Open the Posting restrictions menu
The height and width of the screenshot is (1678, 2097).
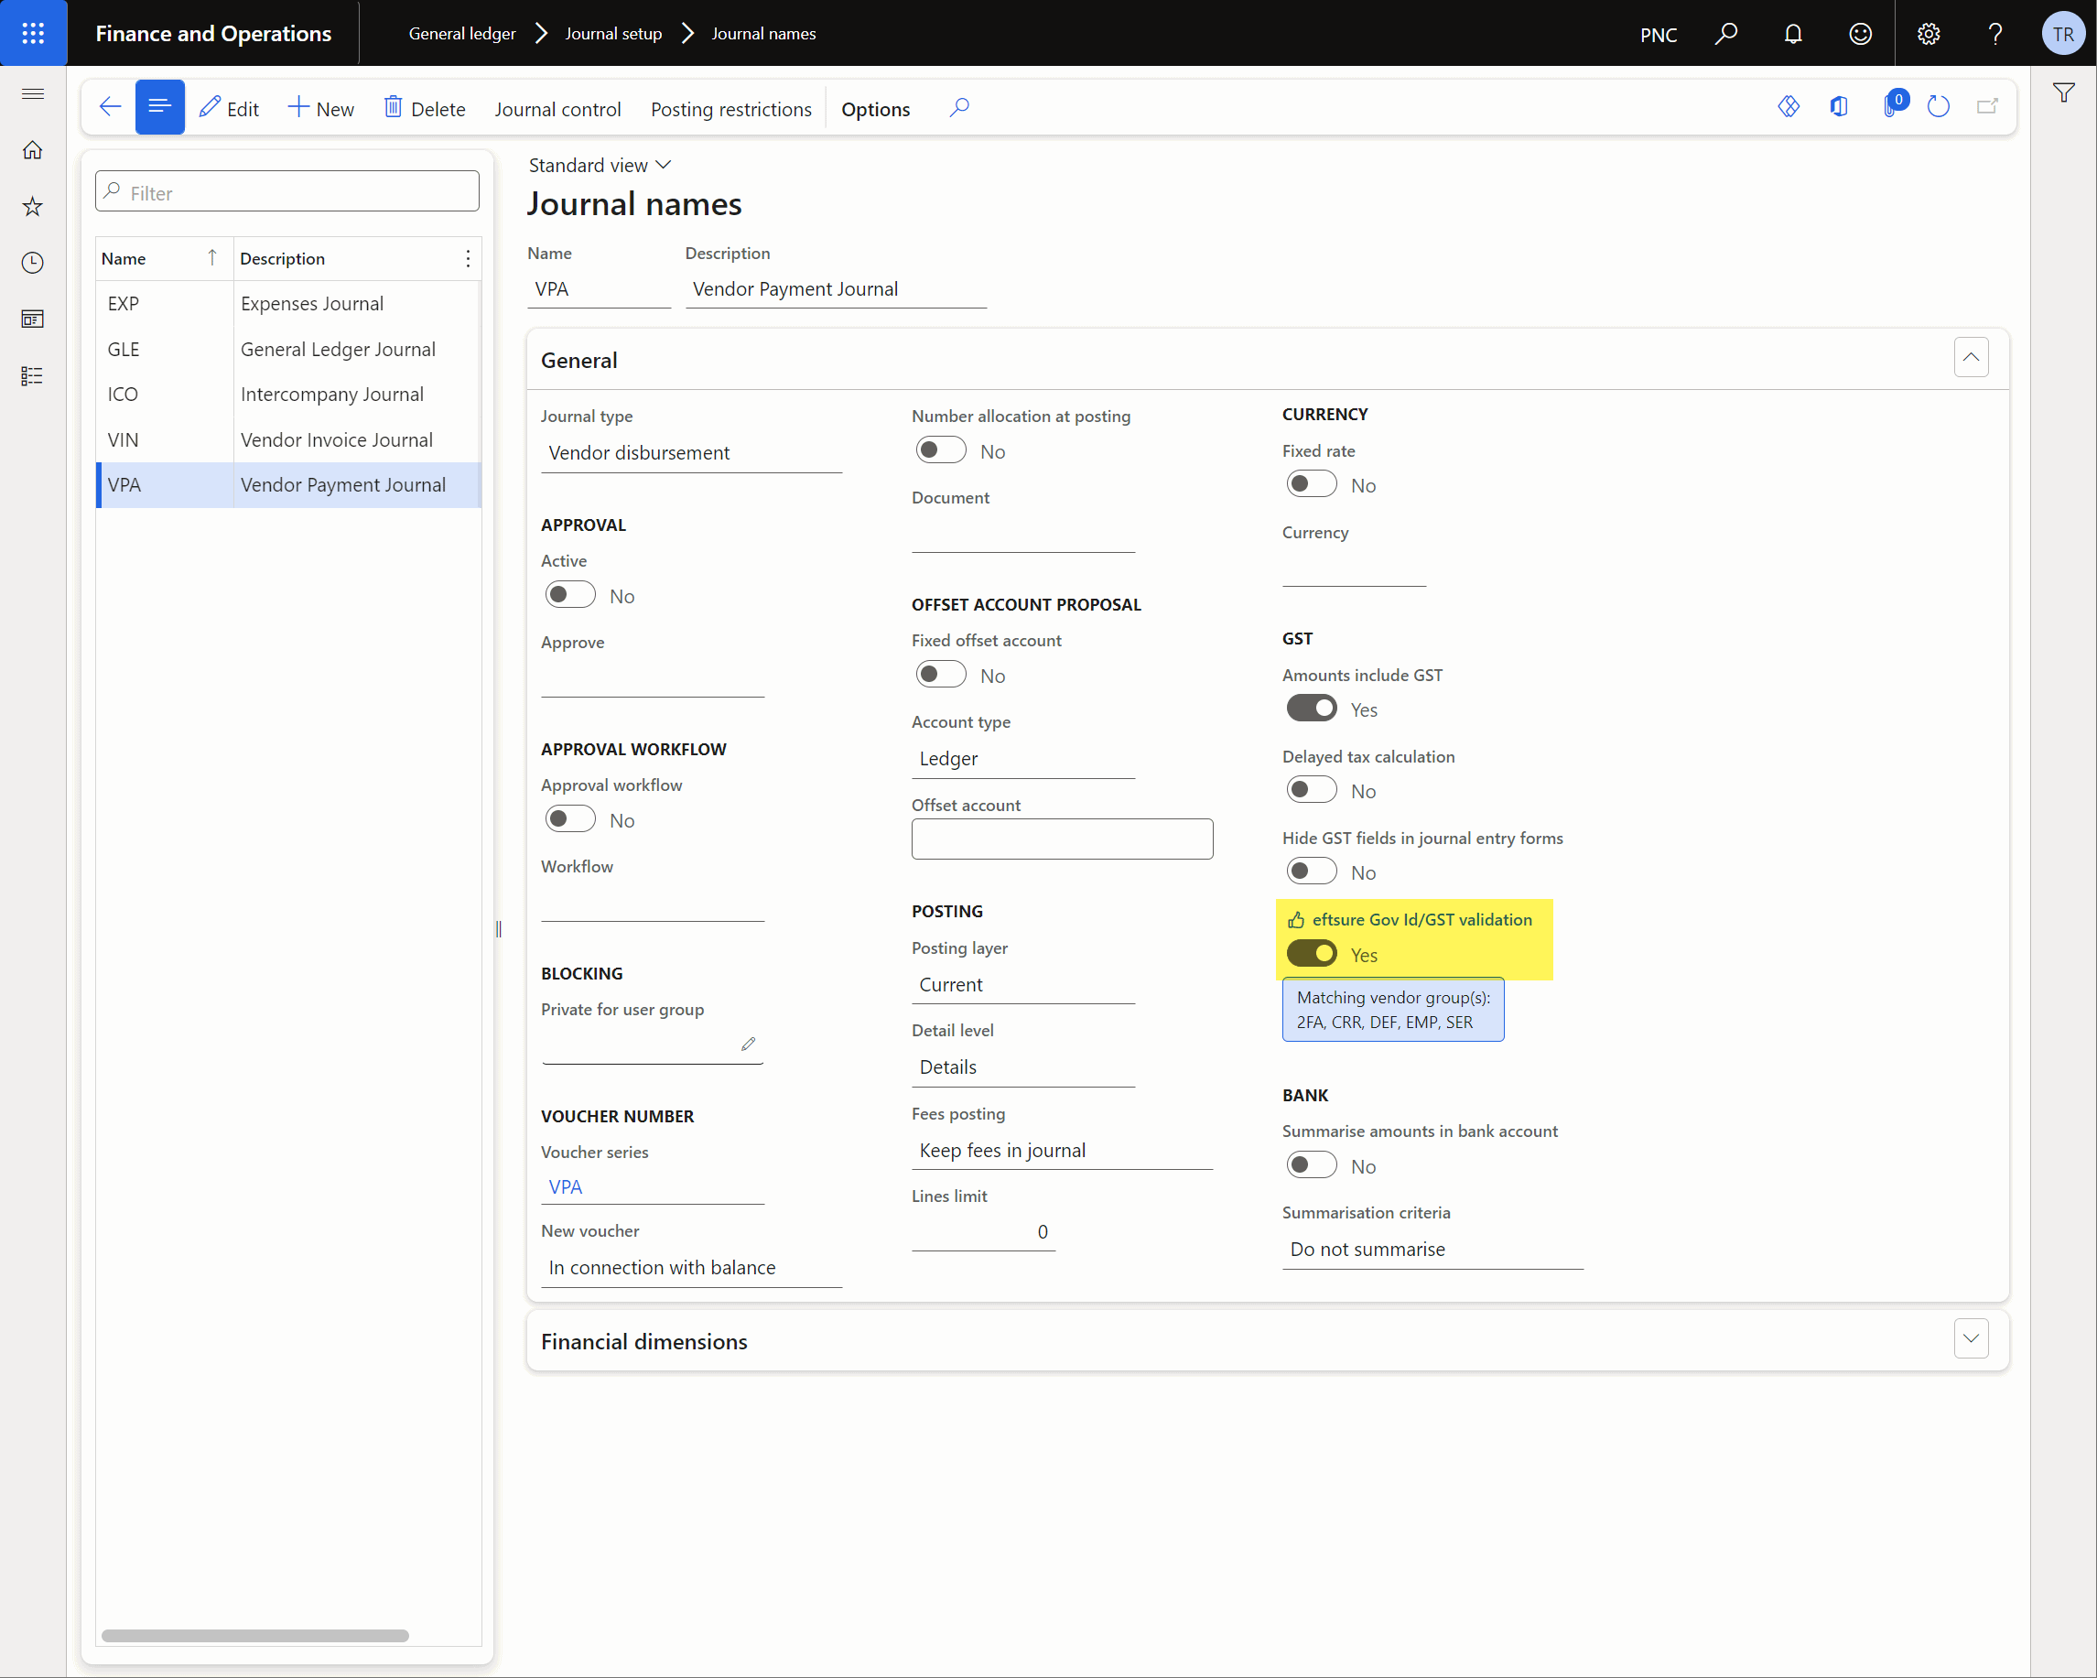[x=731, y=109]
